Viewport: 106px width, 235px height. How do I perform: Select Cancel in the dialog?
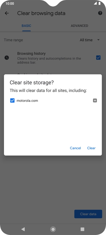75,148
